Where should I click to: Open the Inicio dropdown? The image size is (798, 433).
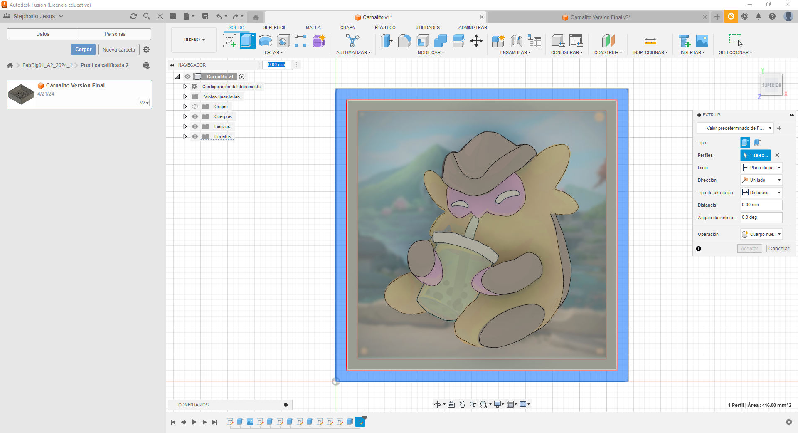tap(761, 168)
